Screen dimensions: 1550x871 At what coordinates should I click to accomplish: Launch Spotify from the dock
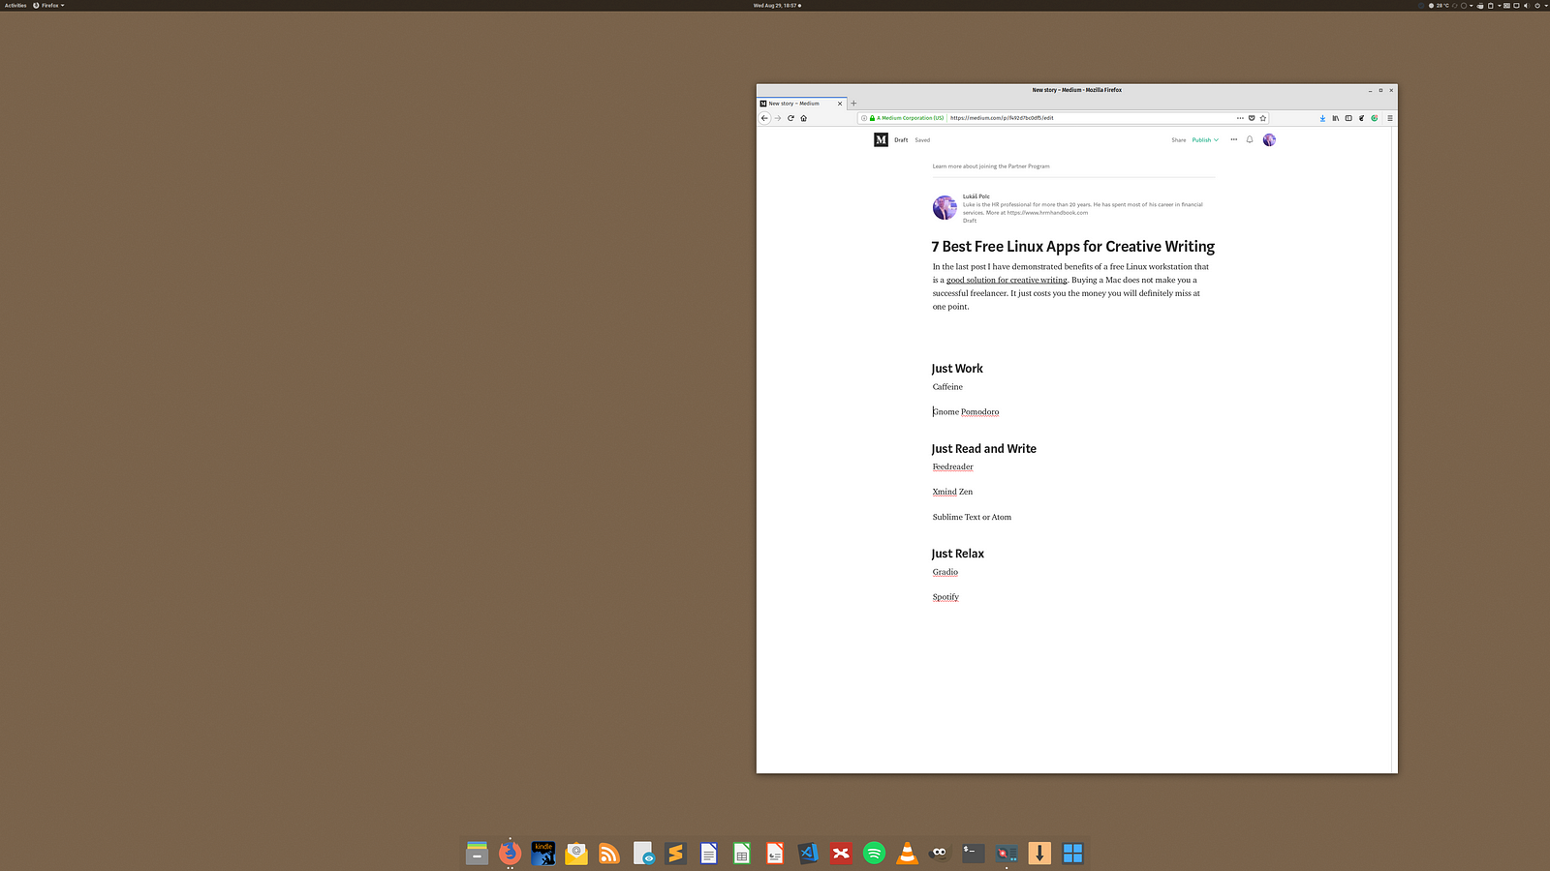point(874,853)
